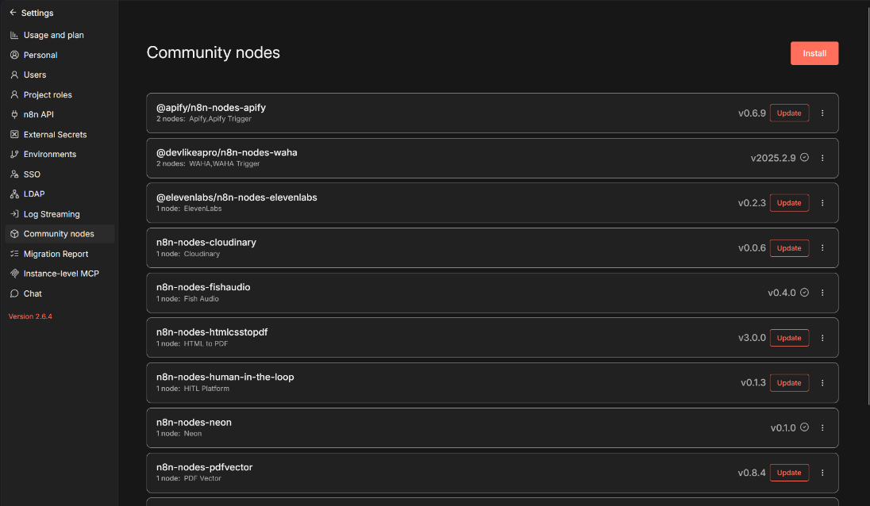This screenshot has width=870, height=506.
Task: Open Usage and plan chart icon
Action: [14, 35]
